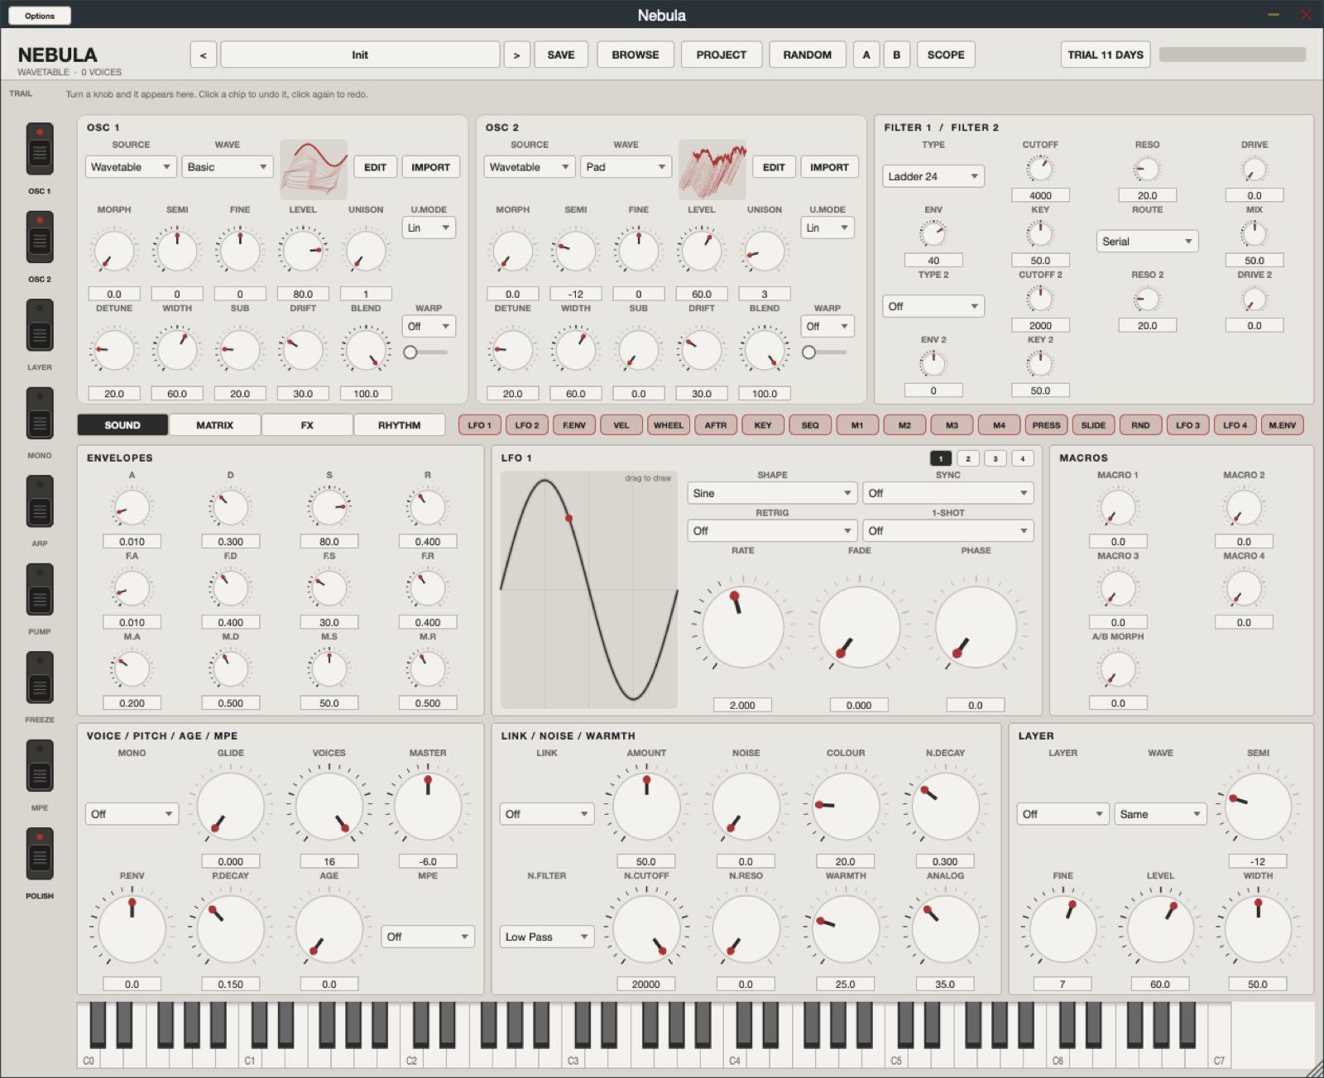
Task: Select the F.ENV modulation source chip
Action: point(574,425)
